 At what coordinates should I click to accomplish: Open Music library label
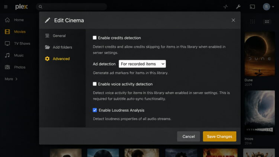pyautogui.click(x=19, y=55)
